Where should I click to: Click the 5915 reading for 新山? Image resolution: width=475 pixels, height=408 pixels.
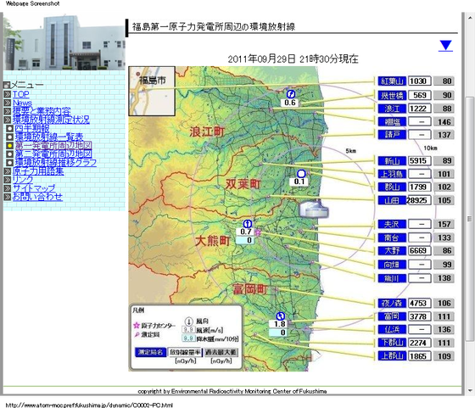(x=420, y=161)
